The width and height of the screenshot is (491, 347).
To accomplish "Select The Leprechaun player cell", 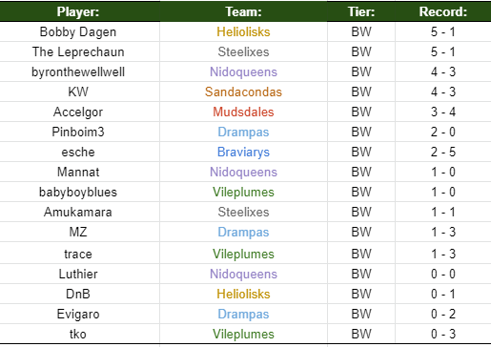I will 80,51.
